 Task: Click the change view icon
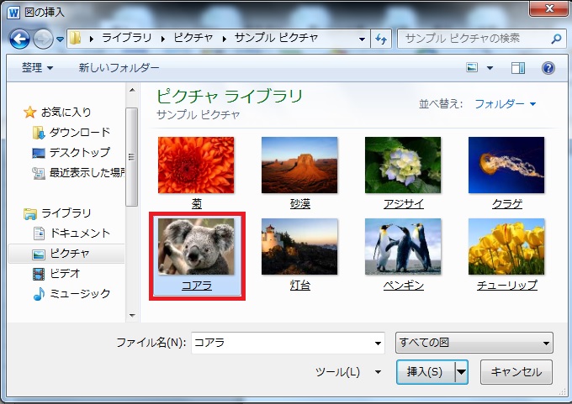click(x=472, y=68)
